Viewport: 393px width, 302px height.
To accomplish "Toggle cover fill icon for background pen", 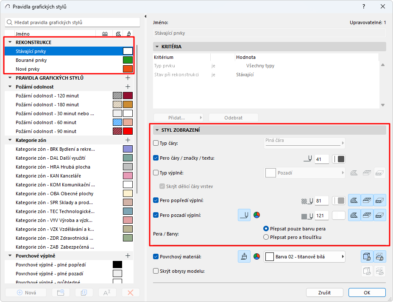I will coord(367,215).
